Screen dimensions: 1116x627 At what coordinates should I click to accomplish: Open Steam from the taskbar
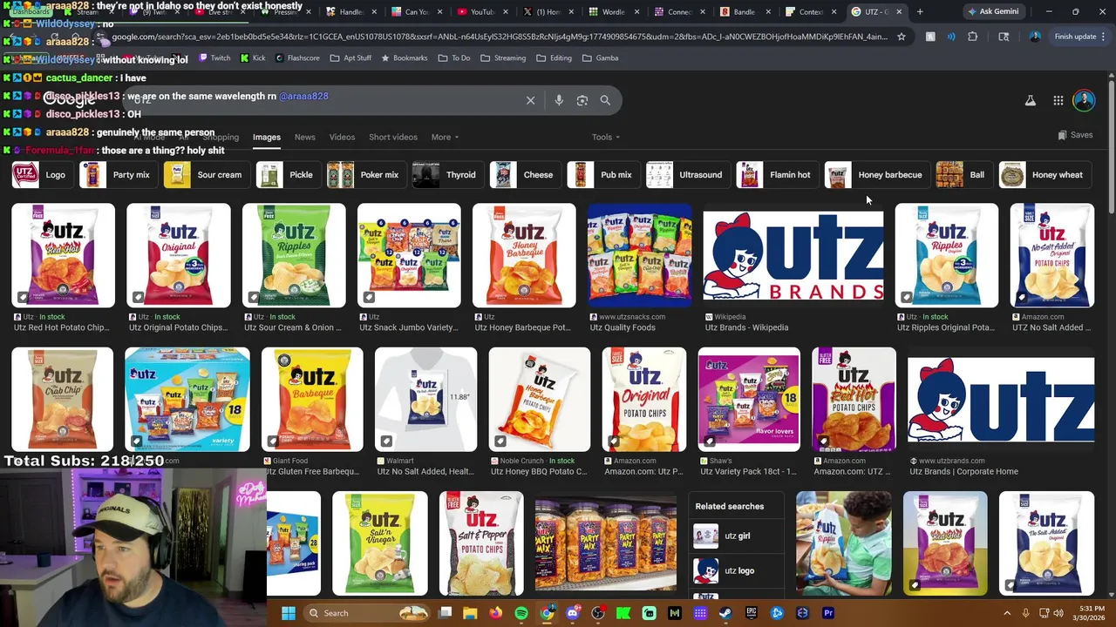click(725, 613)
